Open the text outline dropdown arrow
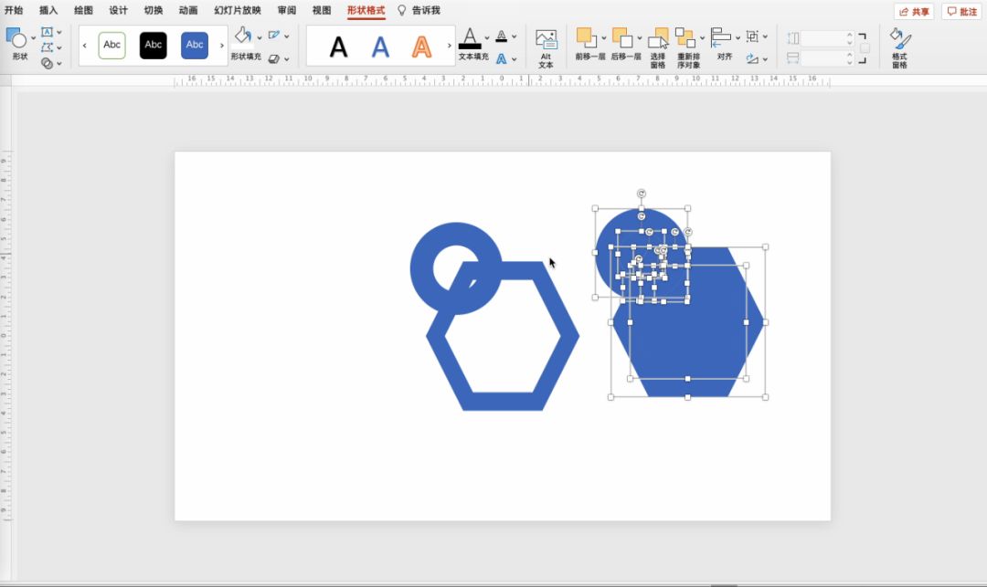The height and width of the screenshot is (587, 987). (515, 37)
